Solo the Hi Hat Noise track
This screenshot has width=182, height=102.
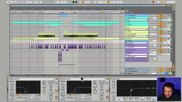pos(166,16)
